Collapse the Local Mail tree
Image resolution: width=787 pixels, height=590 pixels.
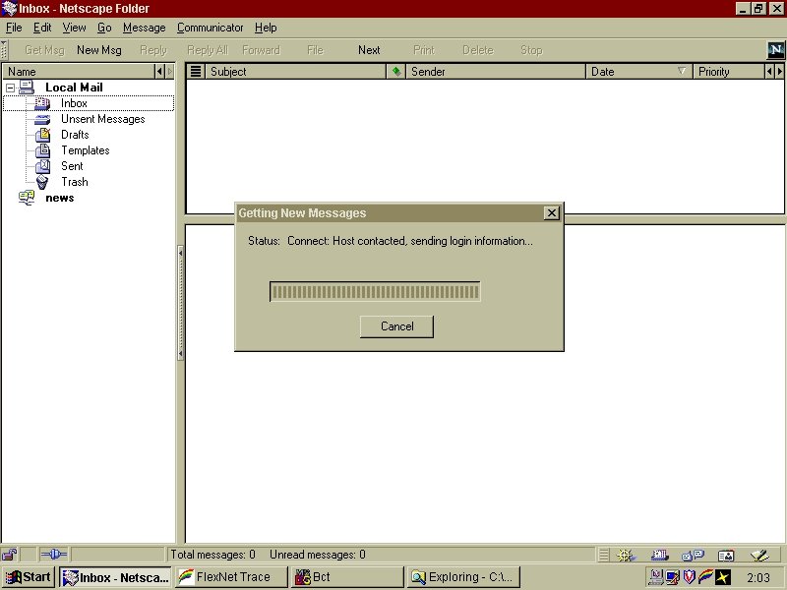(x=10, y=88)
